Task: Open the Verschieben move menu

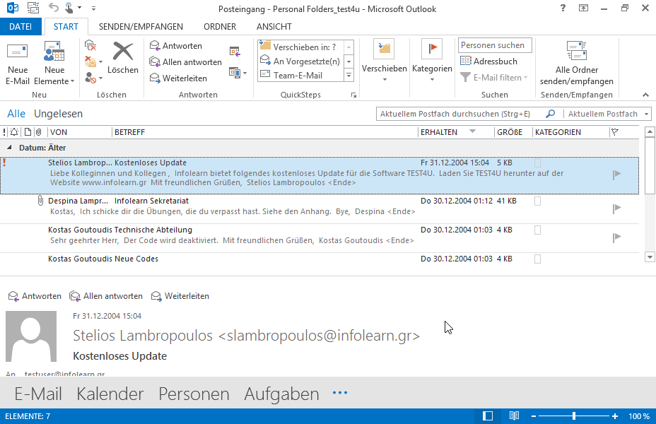Action: tap(384, 61)
